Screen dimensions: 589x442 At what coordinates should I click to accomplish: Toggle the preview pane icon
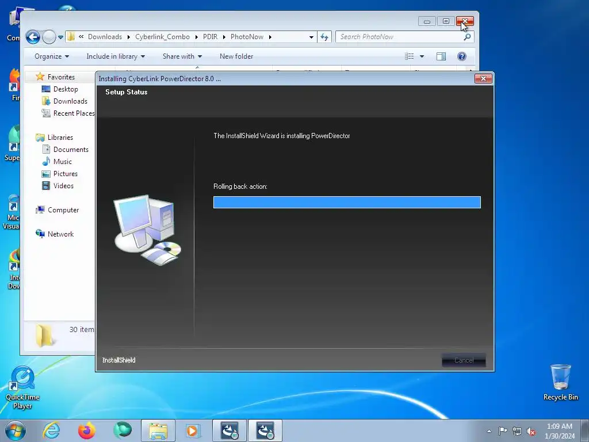441,56
